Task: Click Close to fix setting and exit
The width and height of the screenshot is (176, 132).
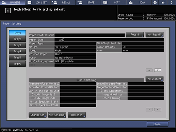Action: coord(158,124)
